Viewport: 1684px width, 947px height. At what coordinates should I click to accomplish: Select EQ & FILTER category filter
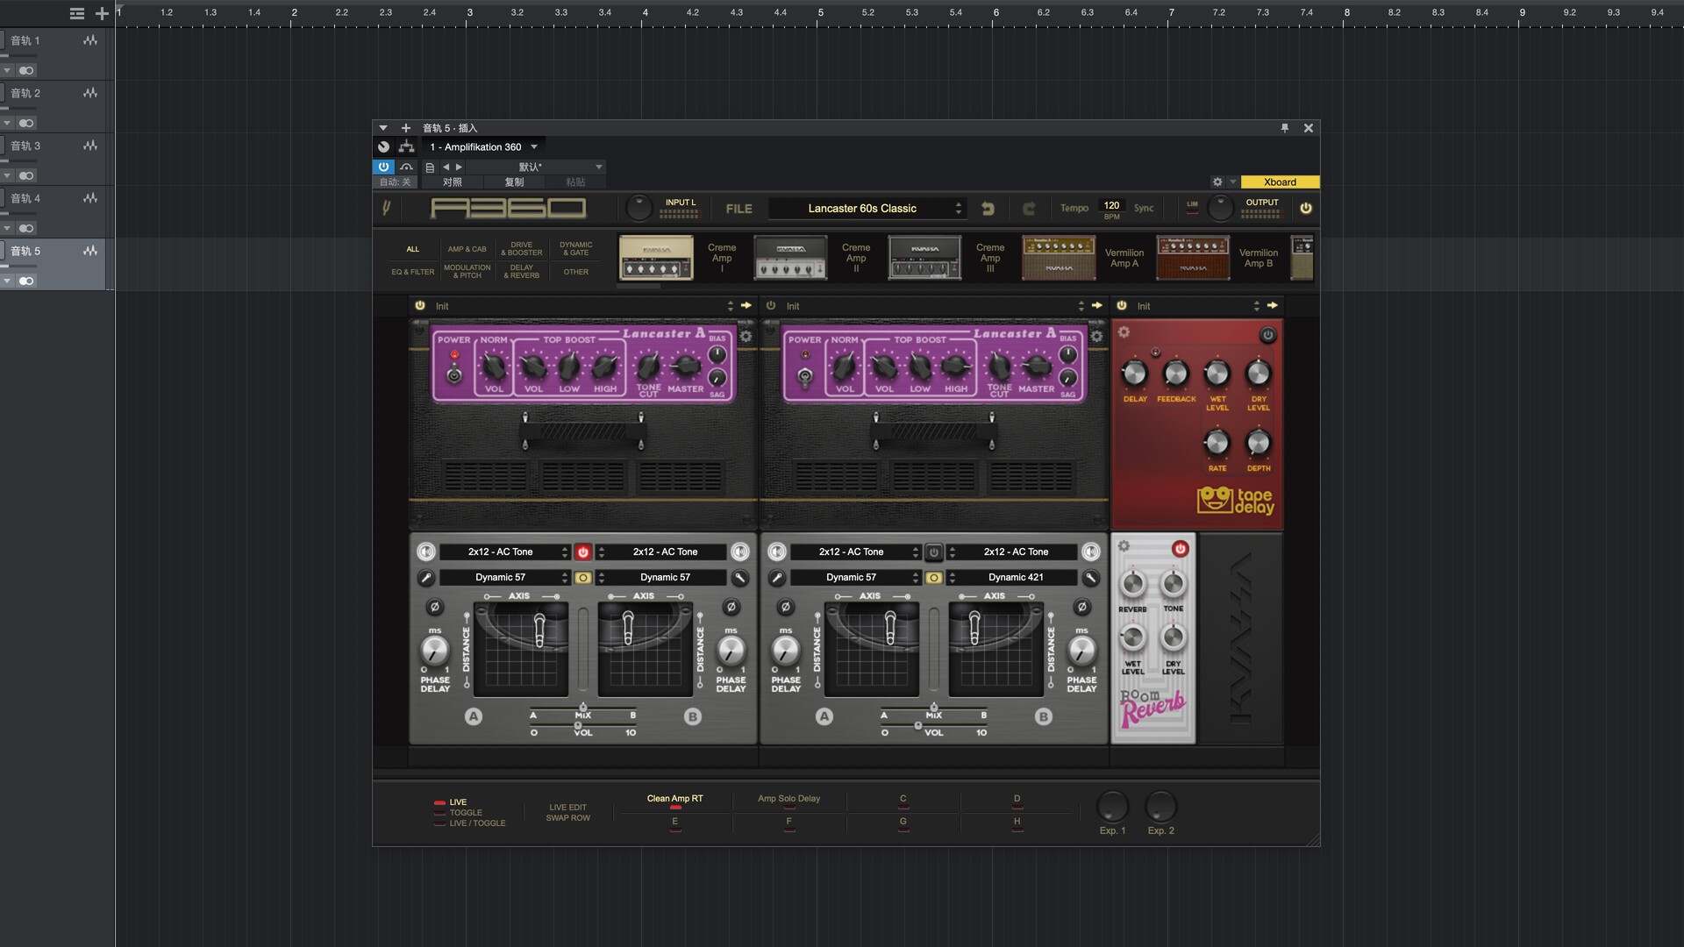click(x=413, y=272)
